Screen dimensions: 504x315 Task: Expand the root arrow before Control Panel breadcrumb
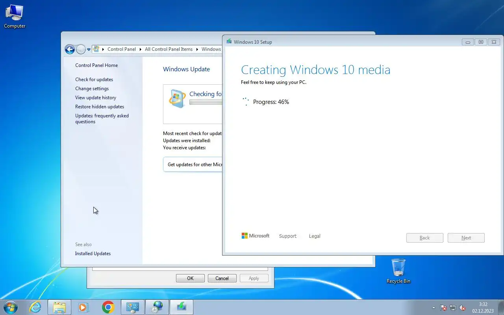point(103,49)
